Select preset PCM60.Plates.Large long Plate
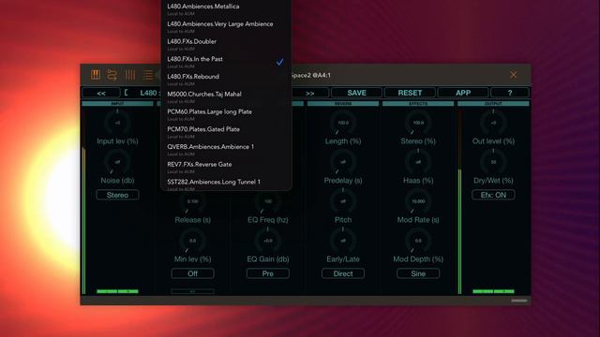This screenshot has width=600, height=337. 226,114
